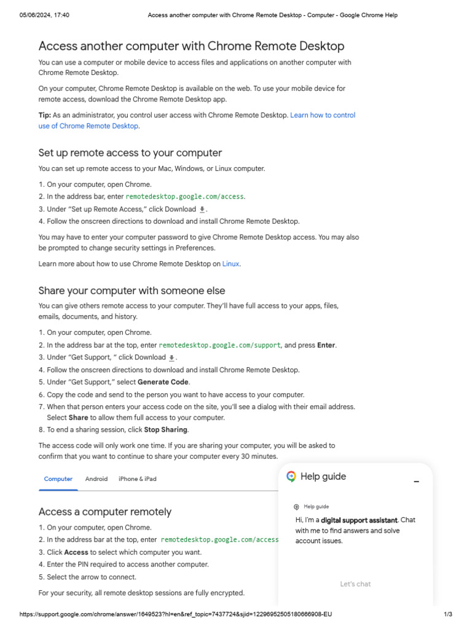Minimize the Help guide chat panel
Viewport: 472px width, 629px height.
[416, 482]
